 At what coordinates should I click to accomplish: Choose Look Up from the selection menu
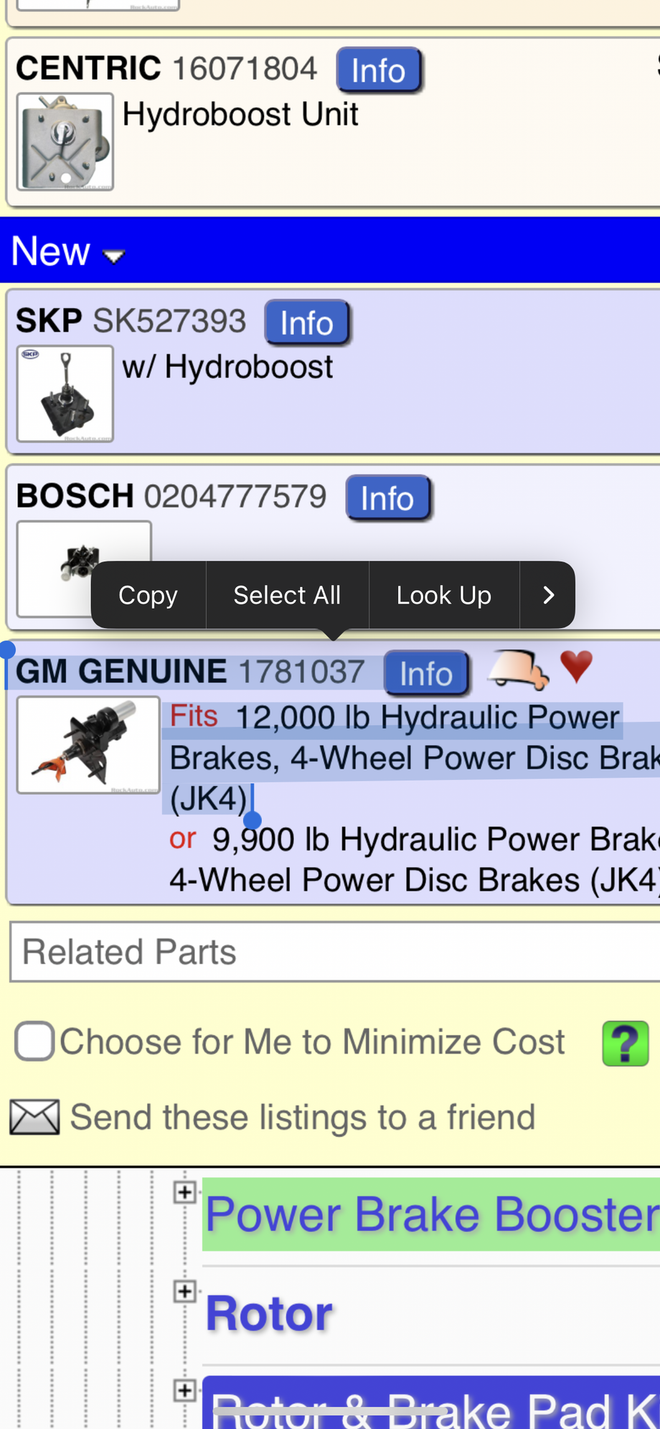pyautogui.click(x=443, y=595)
